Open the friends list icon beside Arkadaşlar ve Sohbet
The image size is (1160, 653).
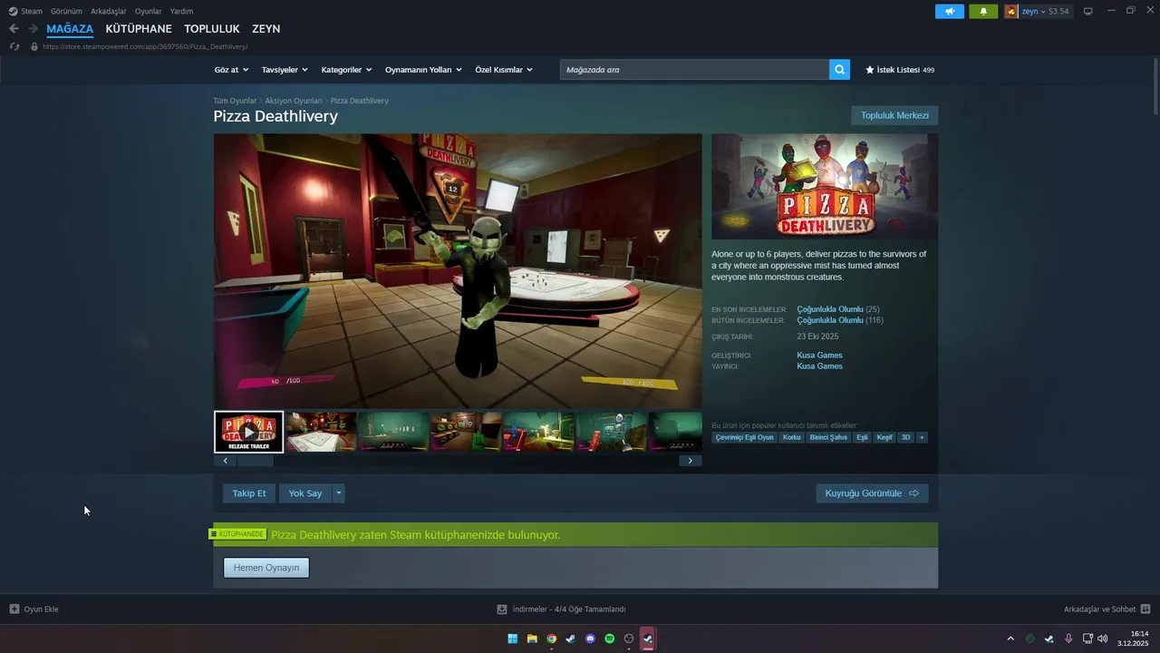tap(1145, 609)
